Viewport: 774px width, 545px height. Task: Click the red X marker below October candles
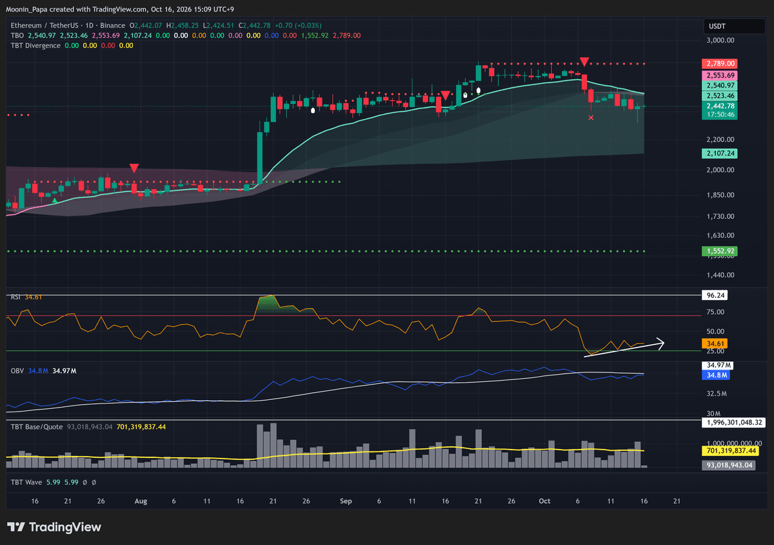click(x=591, y=118)
